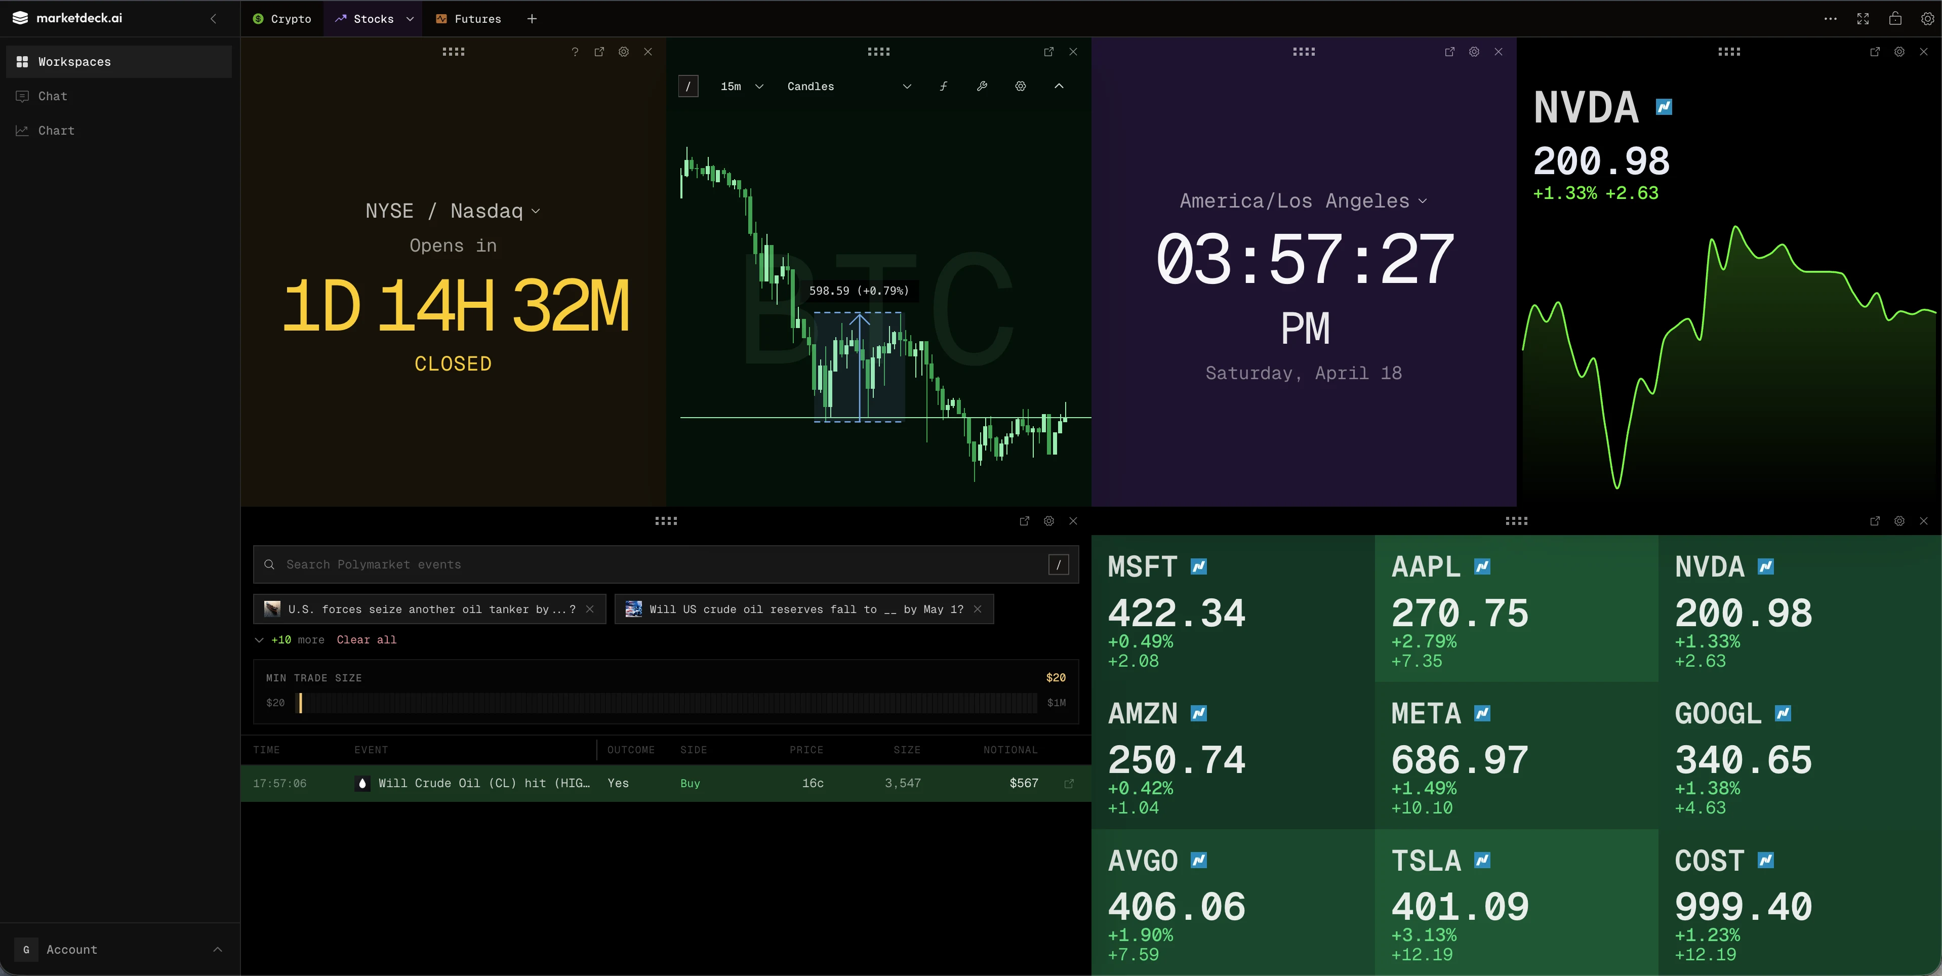The height and width of the screenshot is (976, 1942).
Task: Click the slash shortcut button in Polymarket search
Action: tap(1059, 564)
